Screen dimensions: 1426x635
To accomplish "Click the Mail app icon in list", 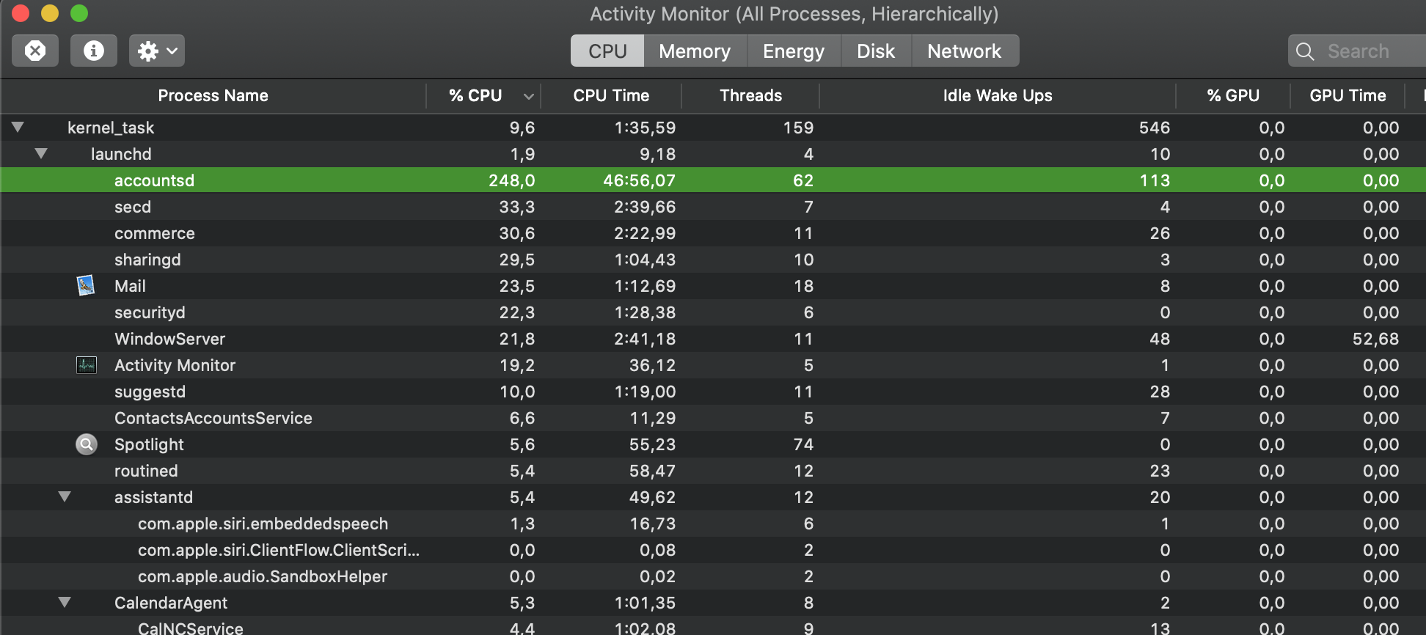I will (86, 285).
